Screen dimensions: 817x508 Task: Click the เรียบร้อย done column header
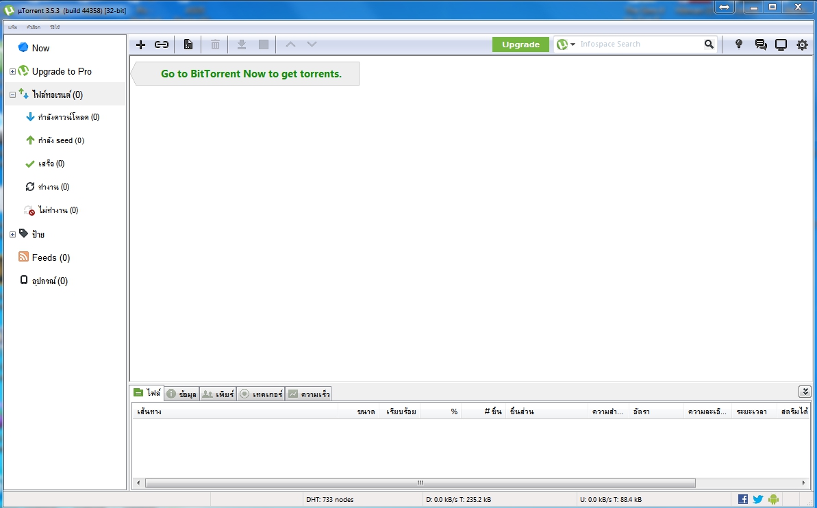tap(400, 411)
